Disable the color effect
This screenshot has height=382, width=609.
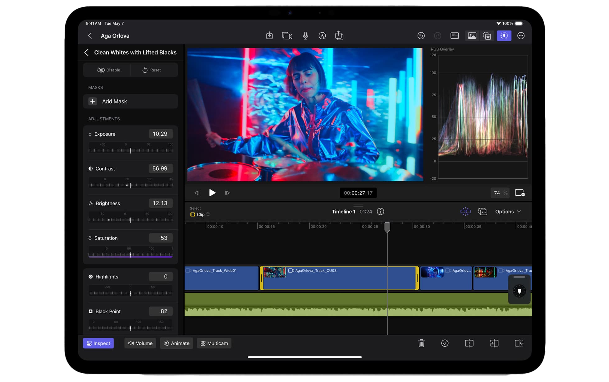109,70
